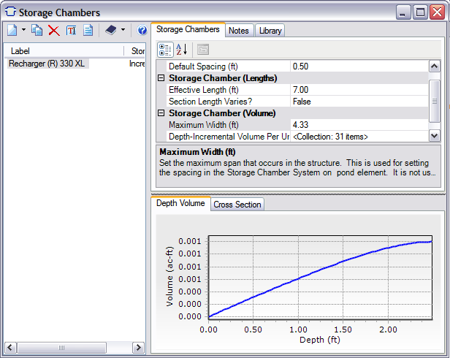The image size is (450, 358).
Task: Select the Recharger (R) 330 XL row
Action: tap(47, 64)
